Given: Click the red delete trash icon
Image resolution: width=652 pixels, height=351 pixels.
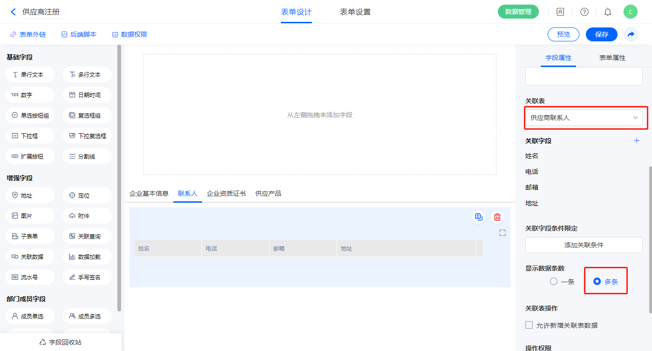Looking at the screenshot, I should 497,217.
